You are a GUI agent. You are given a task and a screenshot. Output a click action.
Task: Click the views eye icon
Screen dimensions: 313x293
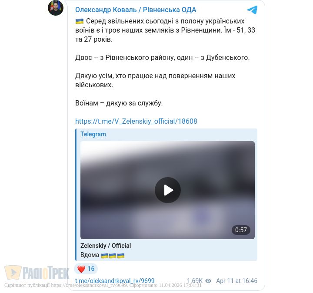[208, 281]
